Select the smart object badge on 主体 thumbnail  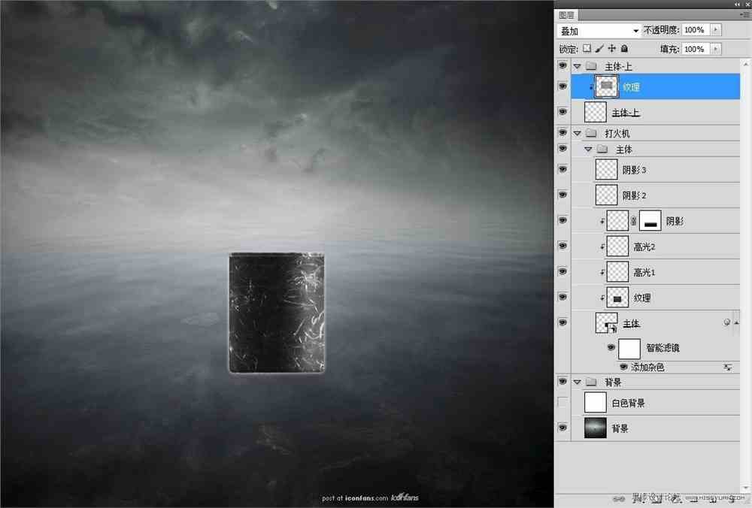tap(611, 328)
